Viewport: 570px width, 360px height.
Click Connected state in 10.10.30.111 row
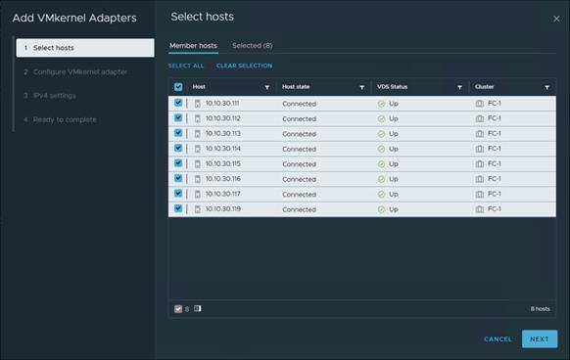(x=299, y=104)
